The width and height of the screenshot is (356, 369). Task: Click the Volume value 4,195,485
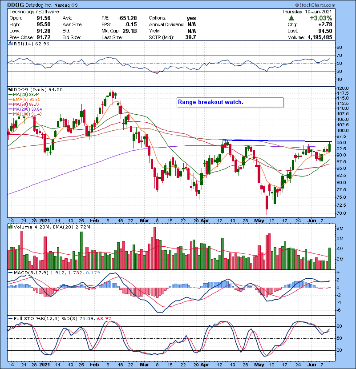click(320, 37)
